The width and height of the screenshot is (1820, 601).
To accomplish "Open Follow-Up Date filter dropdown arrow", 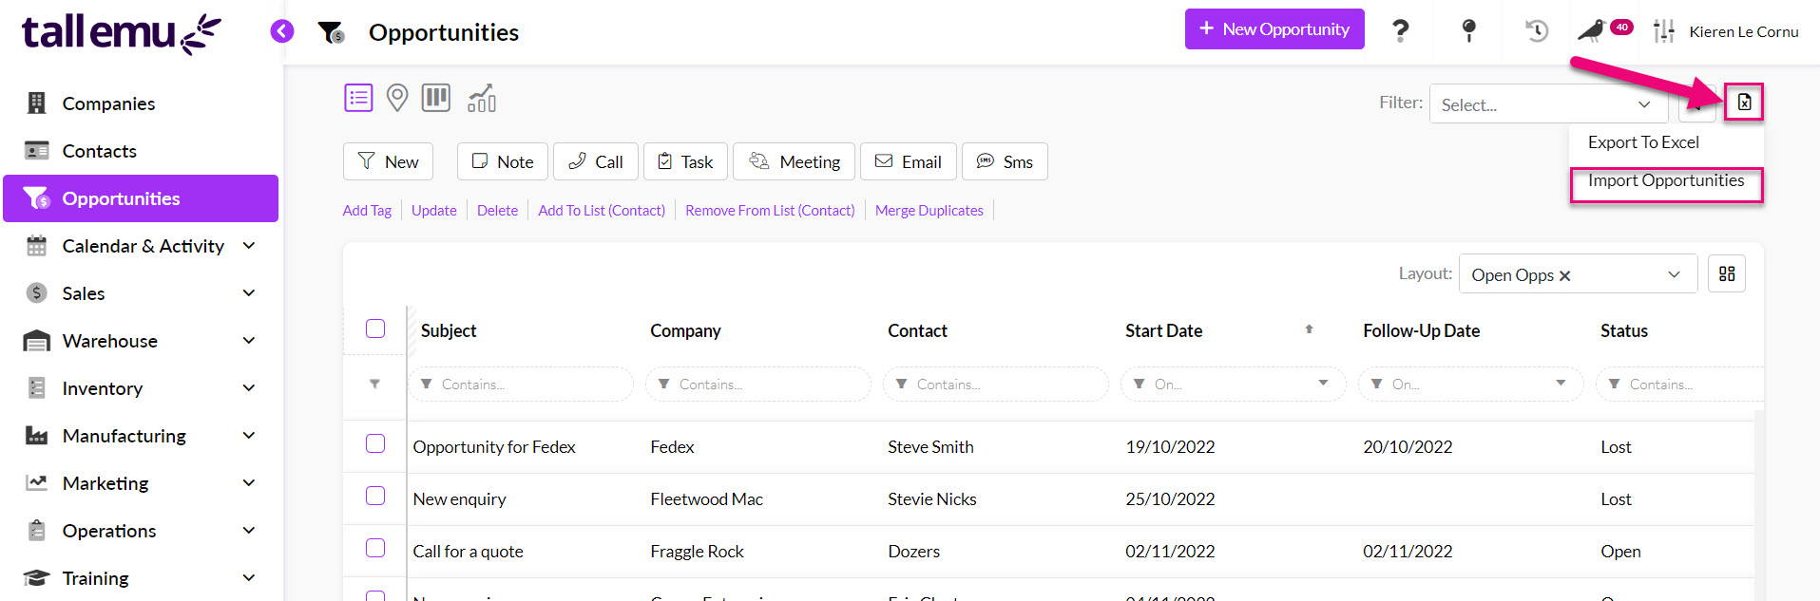I will [x=1561, y=383].
